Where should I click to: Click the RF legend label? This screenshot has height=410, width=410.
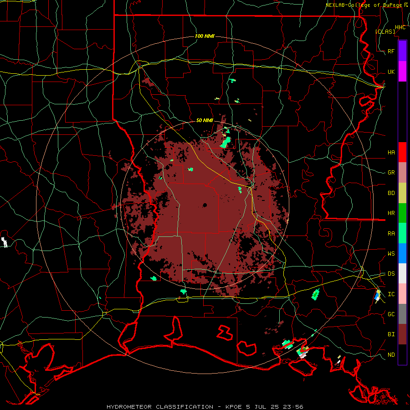(x=391, y=51)
